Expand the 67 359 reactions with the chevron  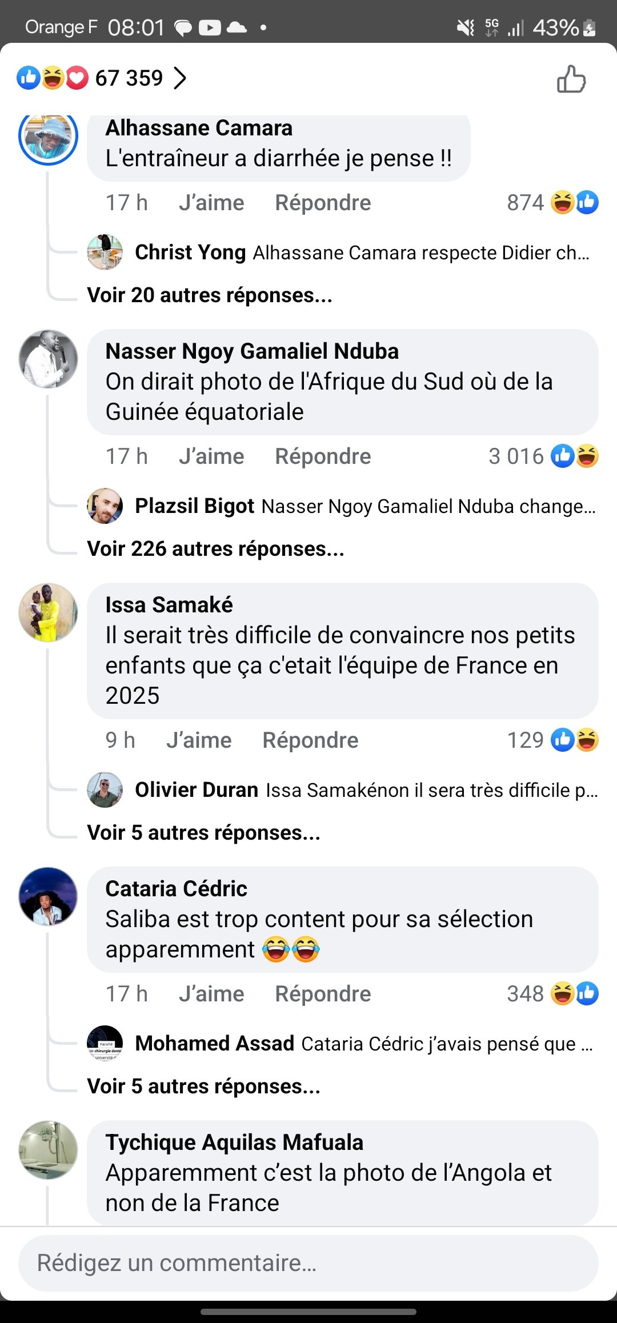181,78
